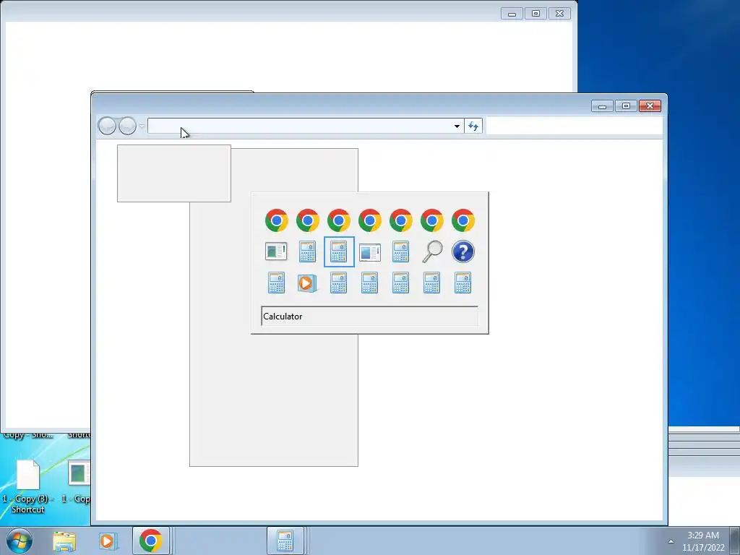
Task: Minimize the blank background window
Action: click(x=512, y=14)
